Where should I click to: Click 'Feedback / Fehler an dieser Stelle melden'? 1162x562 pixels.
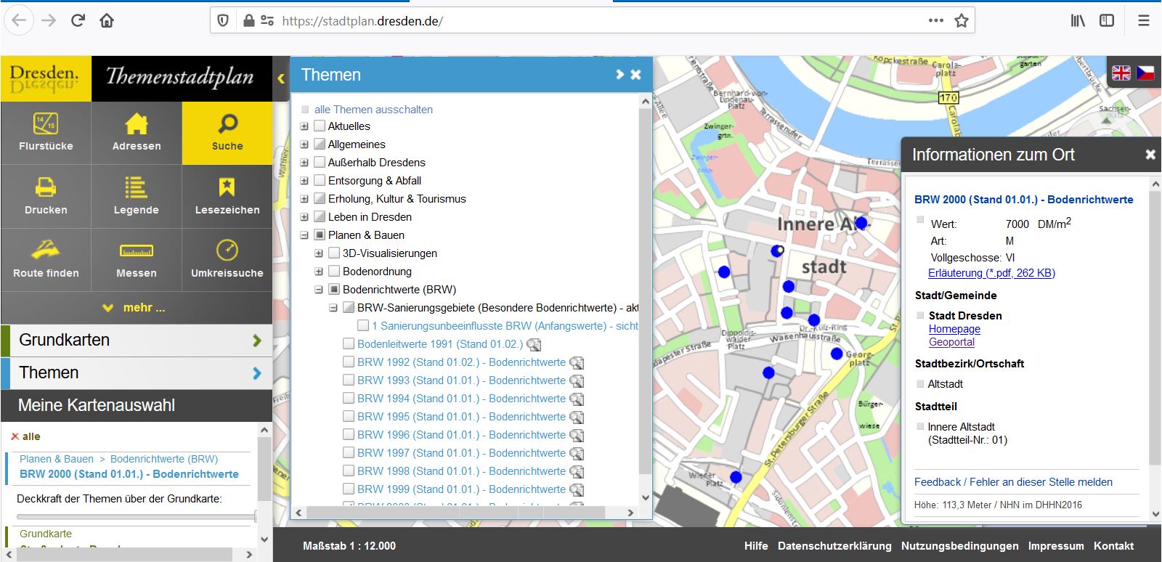pos(1012,482)
